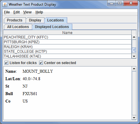
Task: Click the 40.0/-74.8 Lat/Lon value
Action: 31,79
